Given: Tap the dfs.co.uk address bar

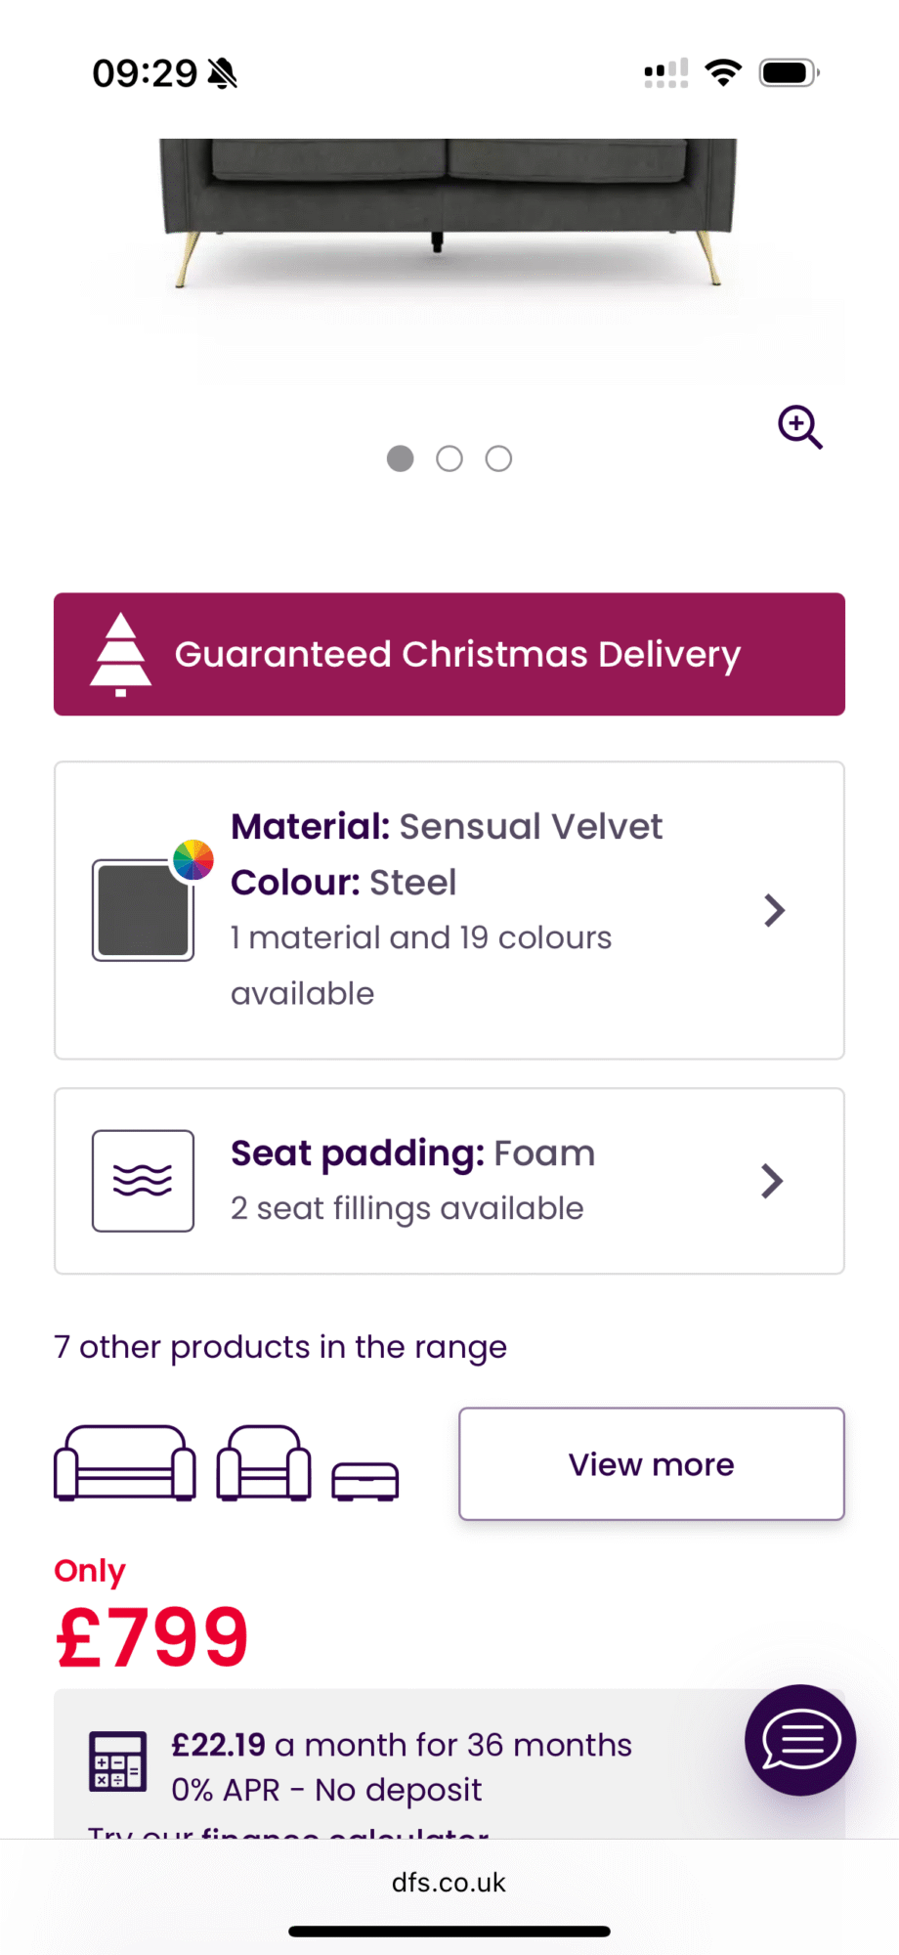Looking at the screenshot, I should 449,1883.
